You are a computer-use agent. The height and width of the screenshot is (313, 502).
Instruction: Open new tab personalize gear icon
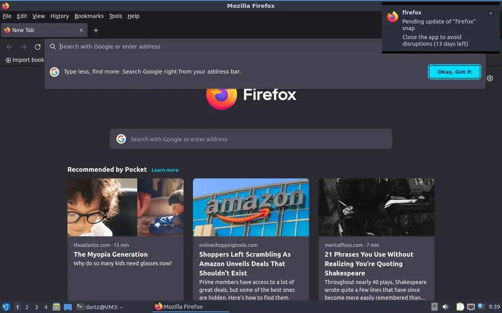pos(490,78)
